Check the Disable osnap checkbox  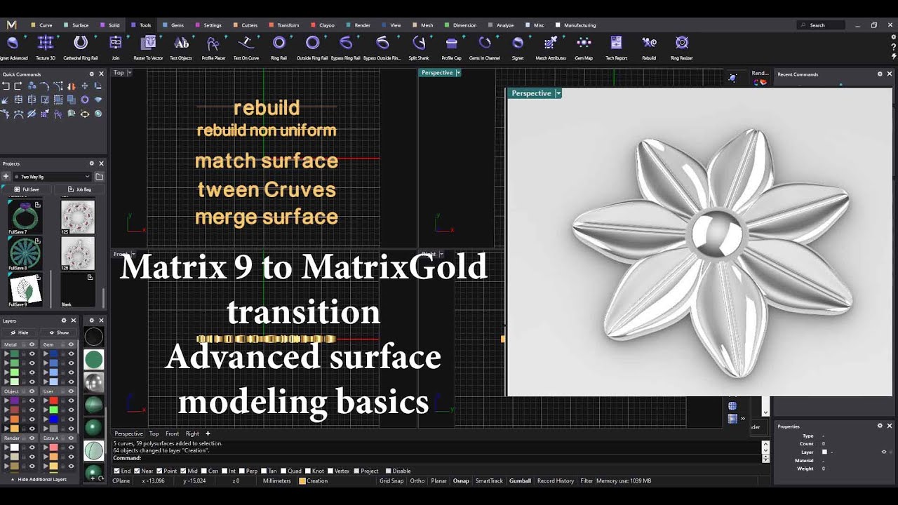(387, 471)
